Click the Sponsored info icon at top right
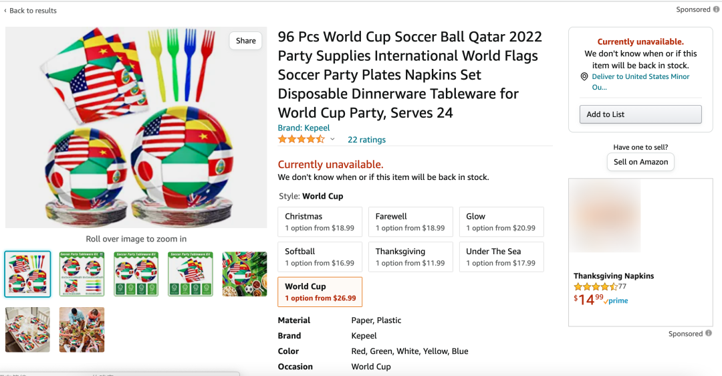 tap(716, 9)
